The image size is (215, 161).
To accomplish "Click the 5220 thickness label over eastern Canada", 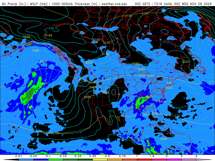I will (185, 62).
